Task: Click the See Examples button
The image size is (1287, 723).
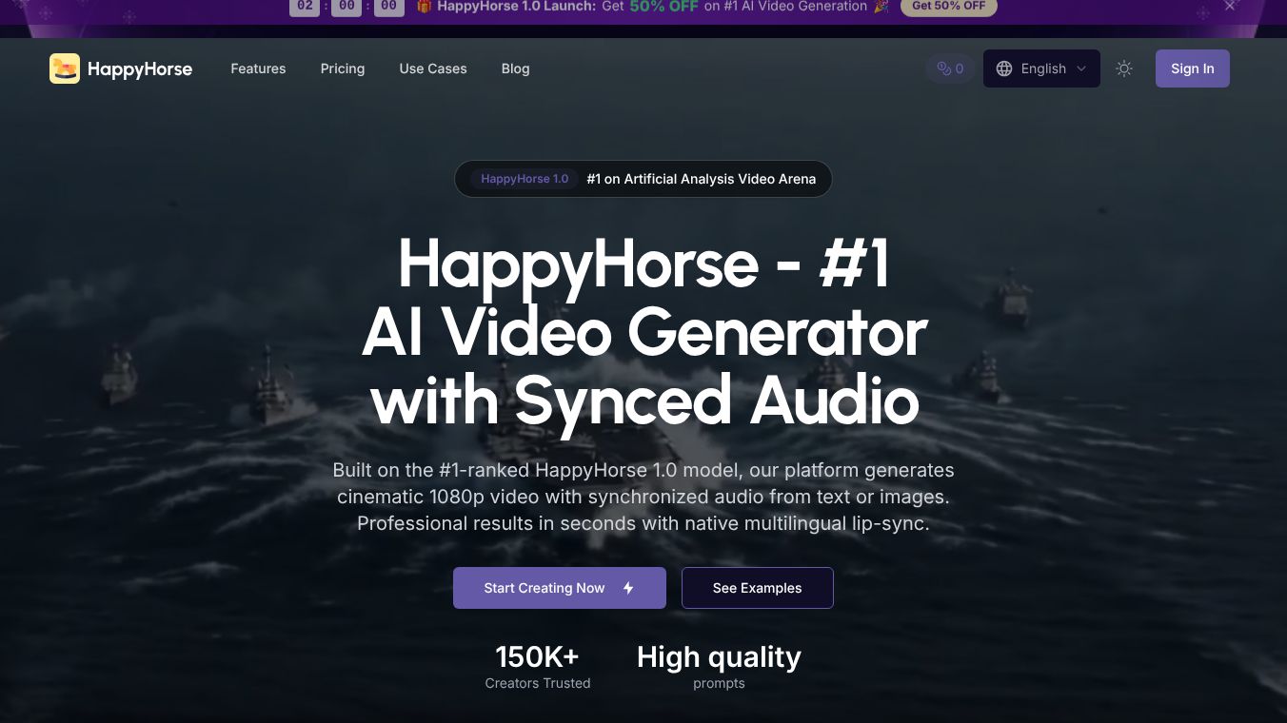Action: pos(758,588)
